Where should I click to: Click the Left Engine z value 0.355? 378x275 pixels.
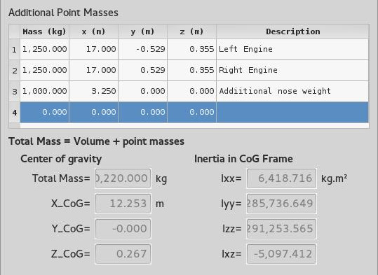pyautogui.click(x=192, y=49)
